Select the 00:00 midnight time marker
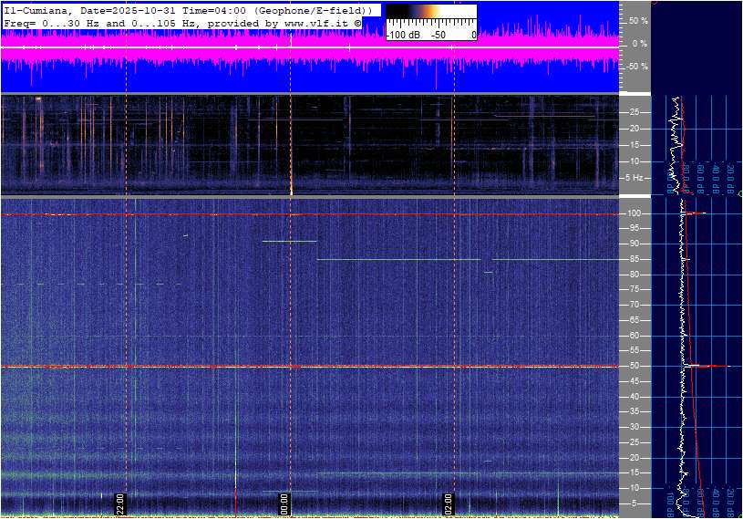Screen dimensions: 743x519 (284, 503)
